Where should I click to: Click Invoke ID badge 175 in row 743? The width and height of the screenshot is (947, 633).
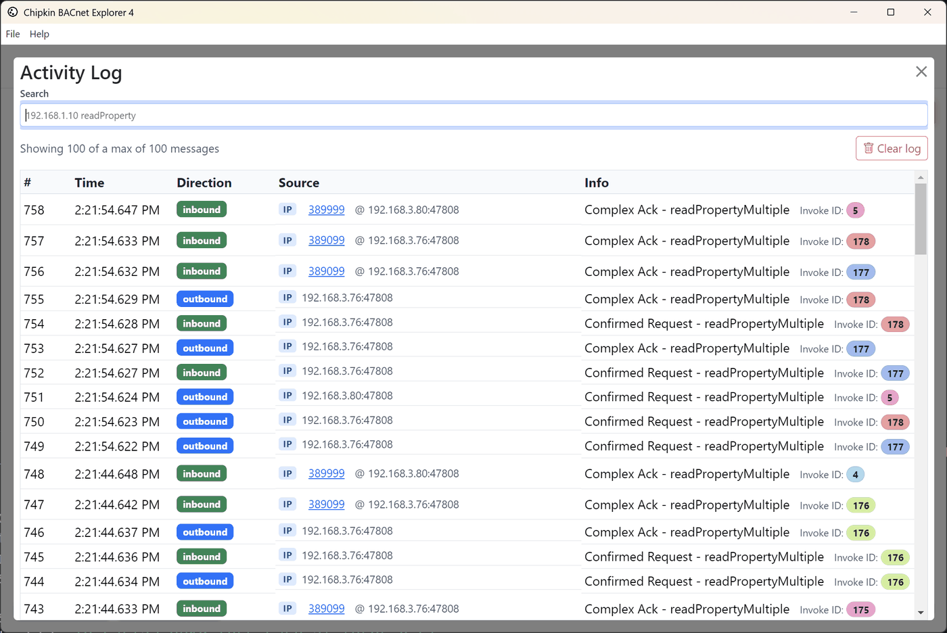861,610
